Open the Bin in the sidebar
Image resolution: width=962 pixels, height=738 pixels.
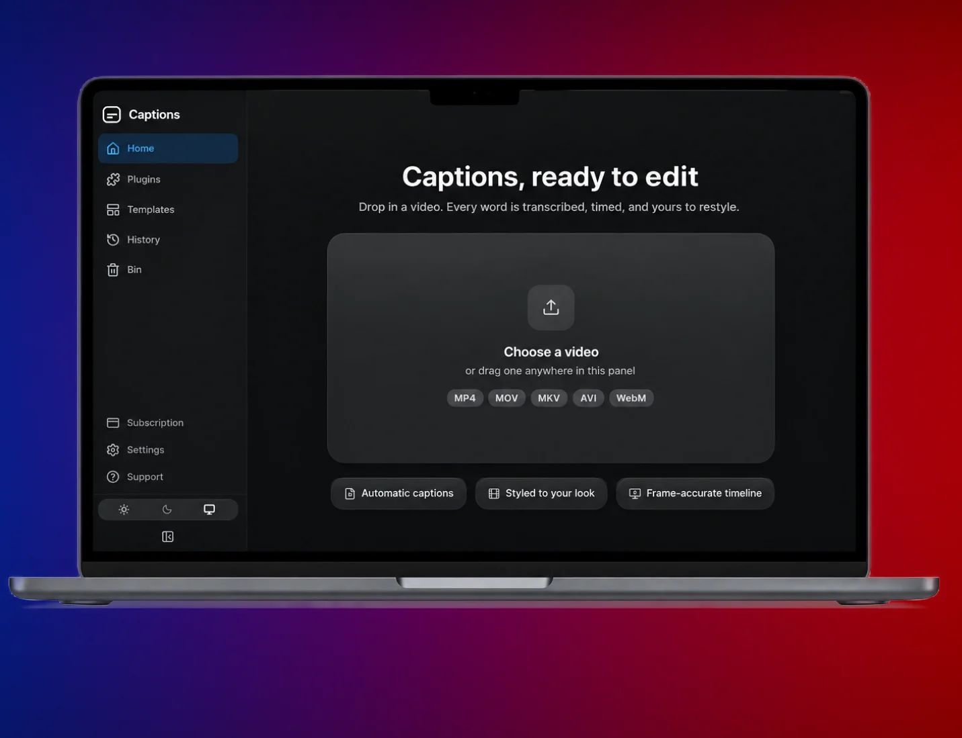168,270
